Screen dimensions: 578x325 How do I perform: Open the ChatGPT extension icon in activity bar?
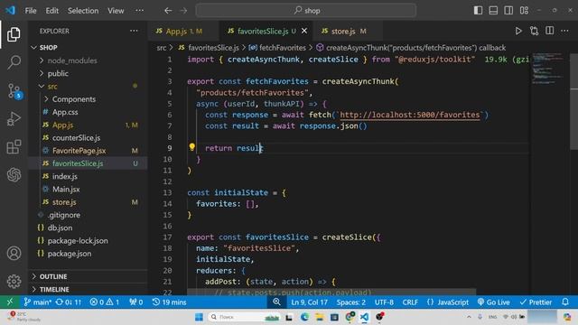click(14, 174)
